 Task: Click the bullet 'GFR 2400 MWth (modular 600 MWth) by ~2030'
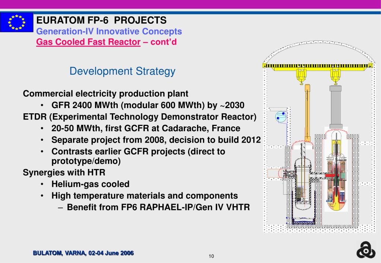148,105
